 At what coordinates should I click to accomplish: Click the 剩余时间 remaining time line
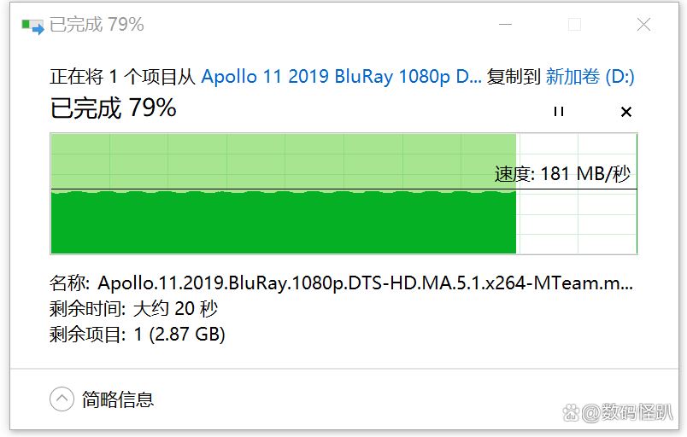pyautogui.click(x=134, y=308)
